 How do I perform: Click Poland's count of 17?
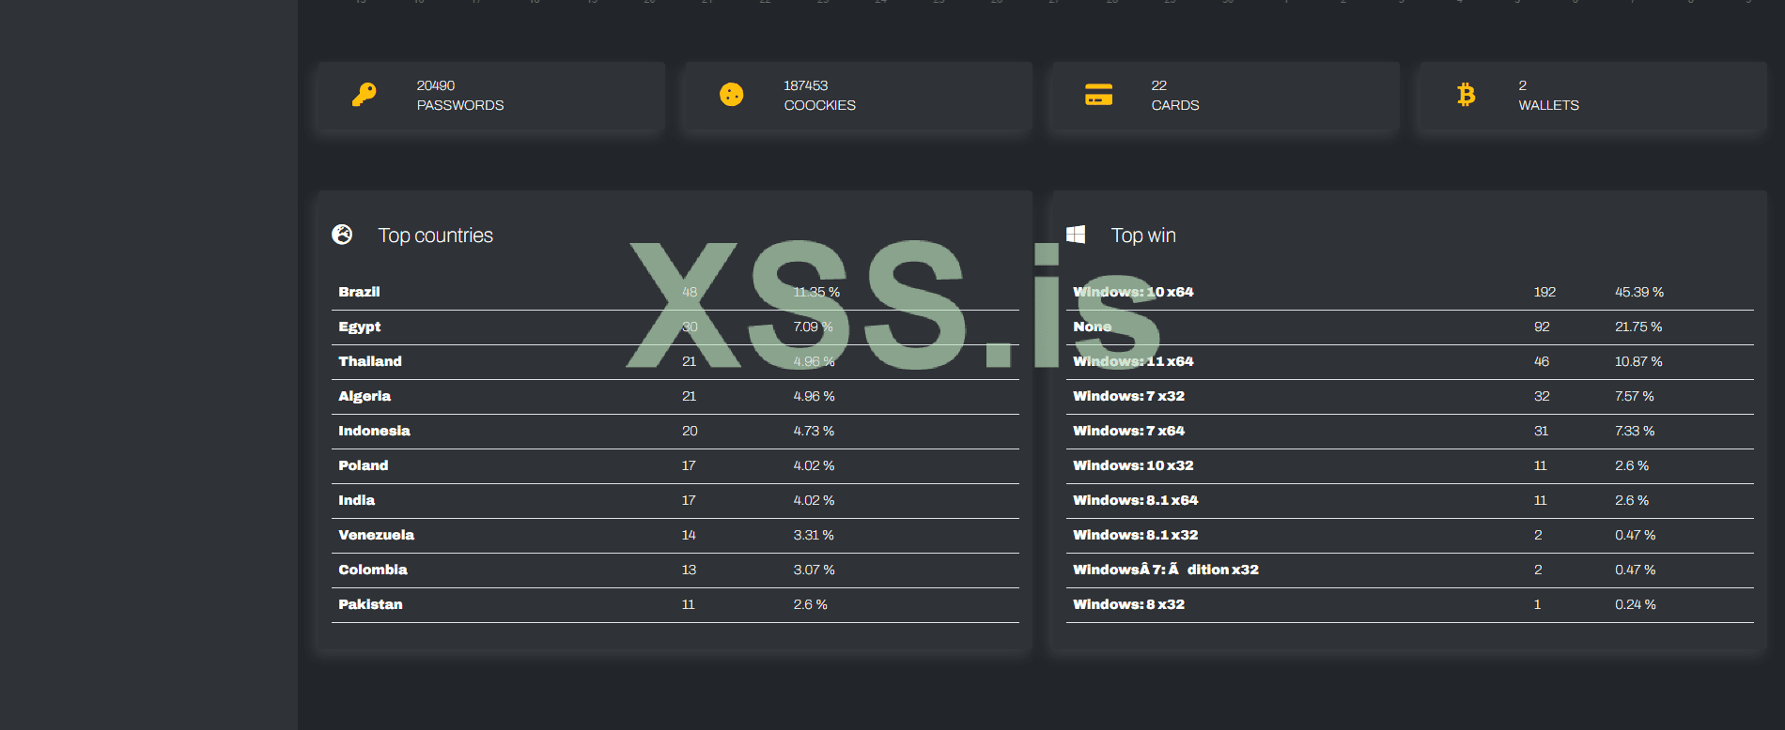pos(690,465)
